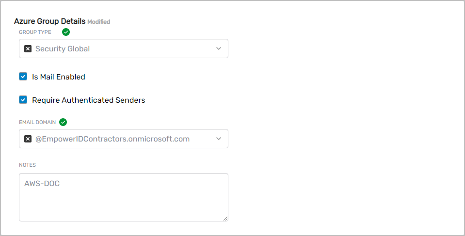The image size is (465, 236).
Task: Click the @EmpowerIDContractors.onmicrosoft.com domain field
Action: point(112,139)
